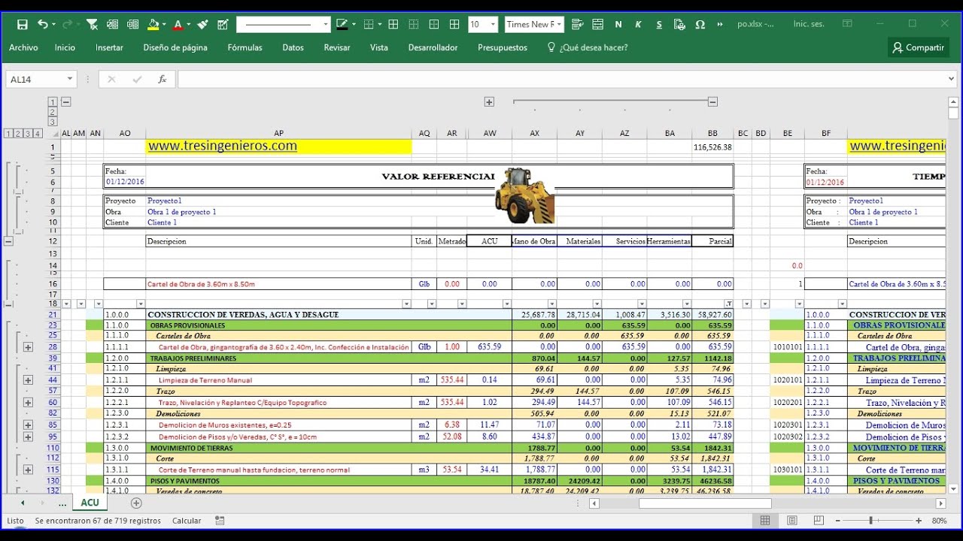Click the fill color paint bucket
This screenshot has width=963, height=541.
tap(153, 25)
